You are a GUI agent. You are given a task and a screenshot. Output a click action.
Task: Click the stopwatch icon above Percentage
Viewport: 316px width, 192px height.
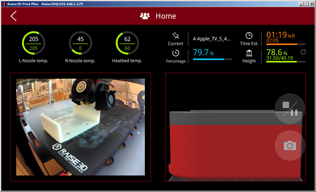click(176, 53)
